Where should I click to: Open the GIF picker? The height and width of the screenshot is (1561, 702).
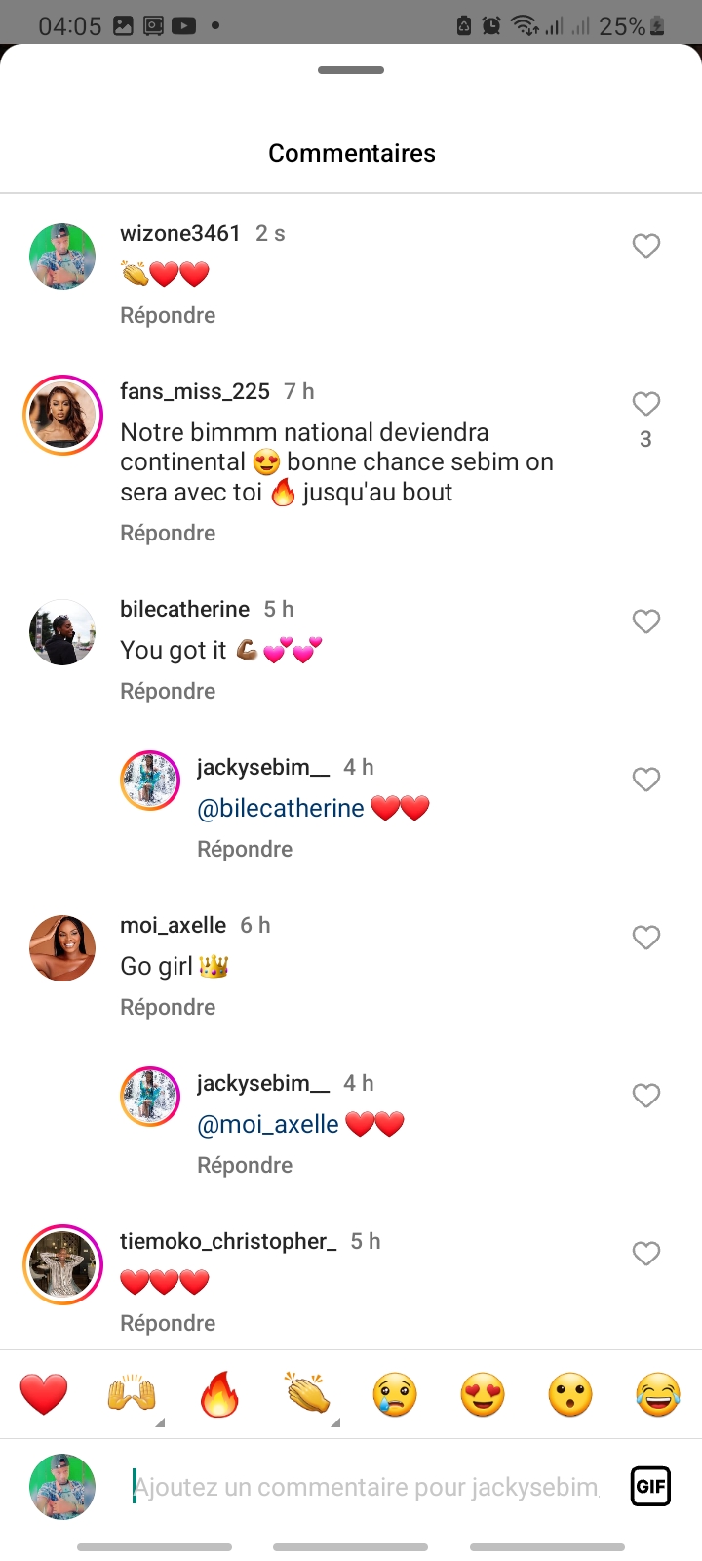[650, 1487]
